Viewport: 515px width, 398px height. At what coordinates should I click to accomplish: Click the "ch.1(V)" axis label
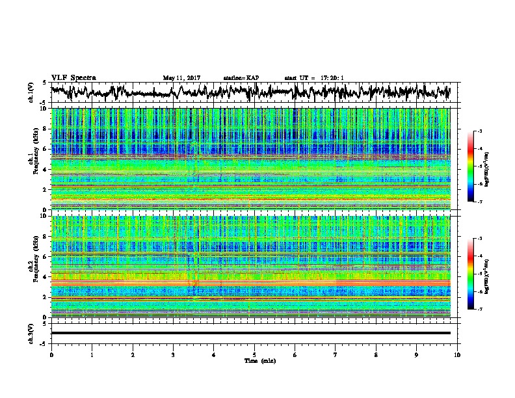click(x=31, y=92)
